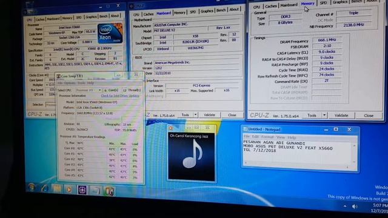Open Caches tab in CPU-Z Mainboard window
The height and width of the screenshot is (218, 388).
click(148, 14)
